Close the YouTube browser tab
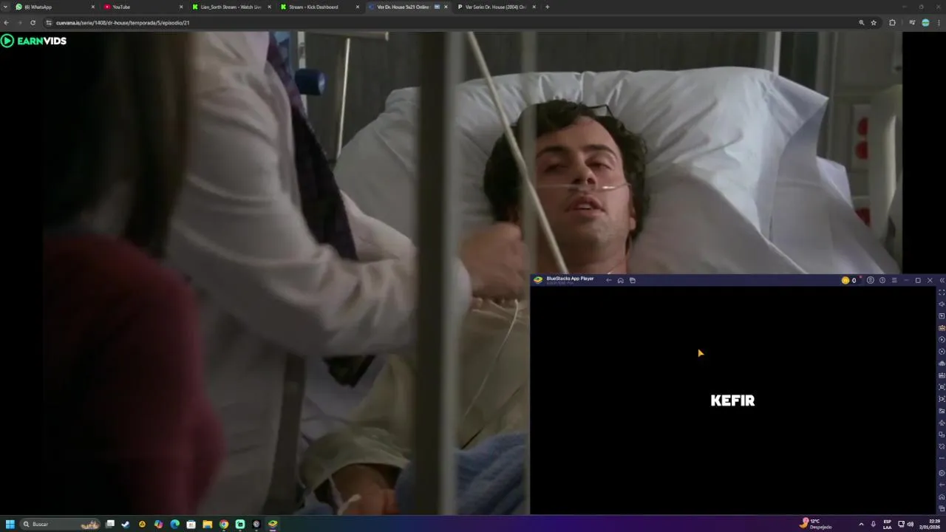 (181, 7)
